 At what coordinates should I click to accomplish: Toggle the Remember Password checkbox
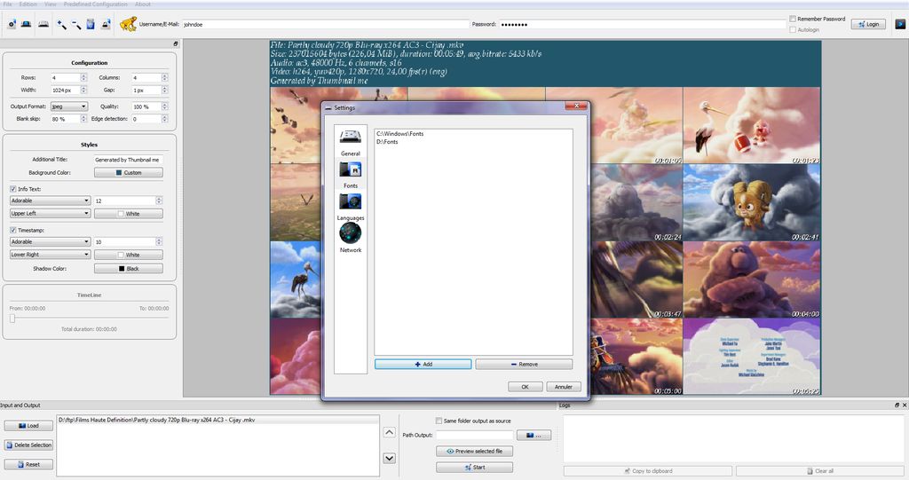(x=793, y=20)
